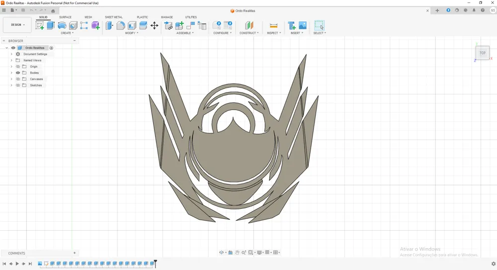
Task: Open the DESIGN workspace dropdown
Action: (17, 25)
